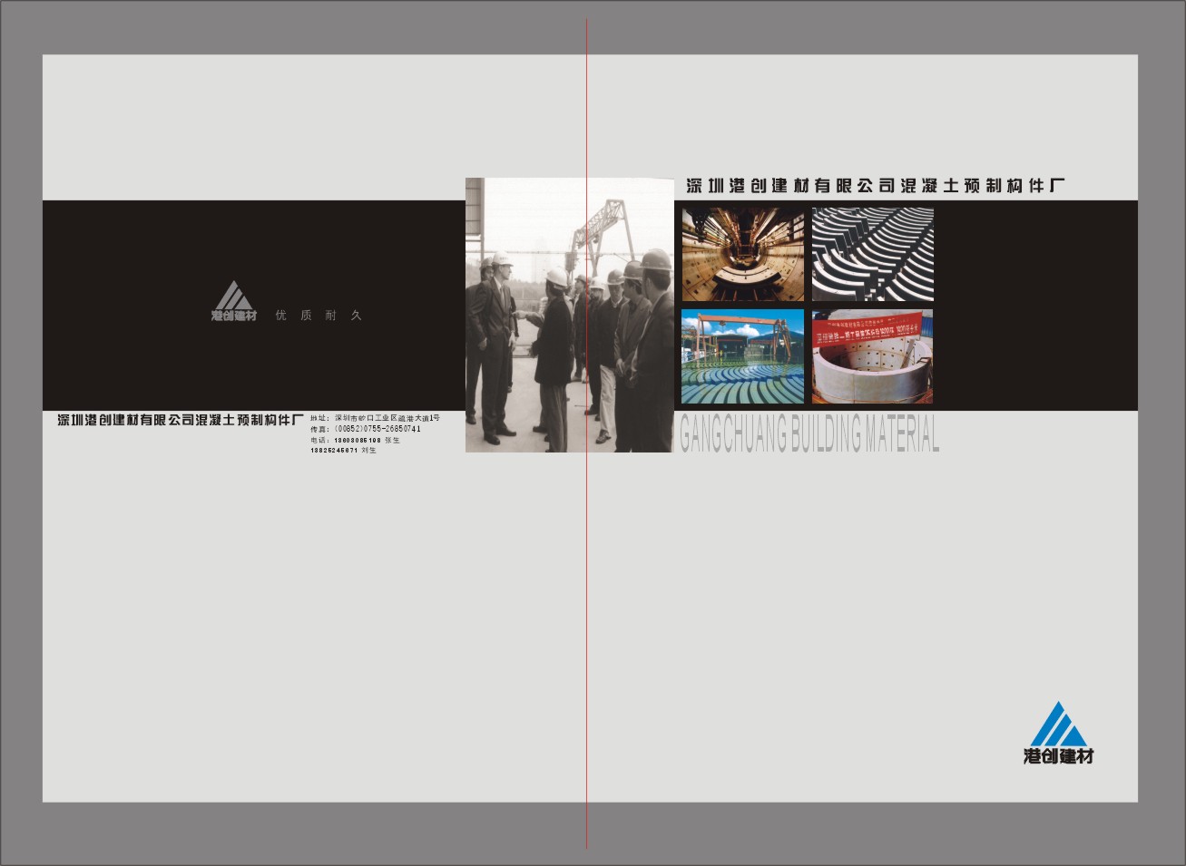This screenshot has height=866, width=1186.
Task: Click the black-and-white photo of men in hard hats
Action: (570, 315)
